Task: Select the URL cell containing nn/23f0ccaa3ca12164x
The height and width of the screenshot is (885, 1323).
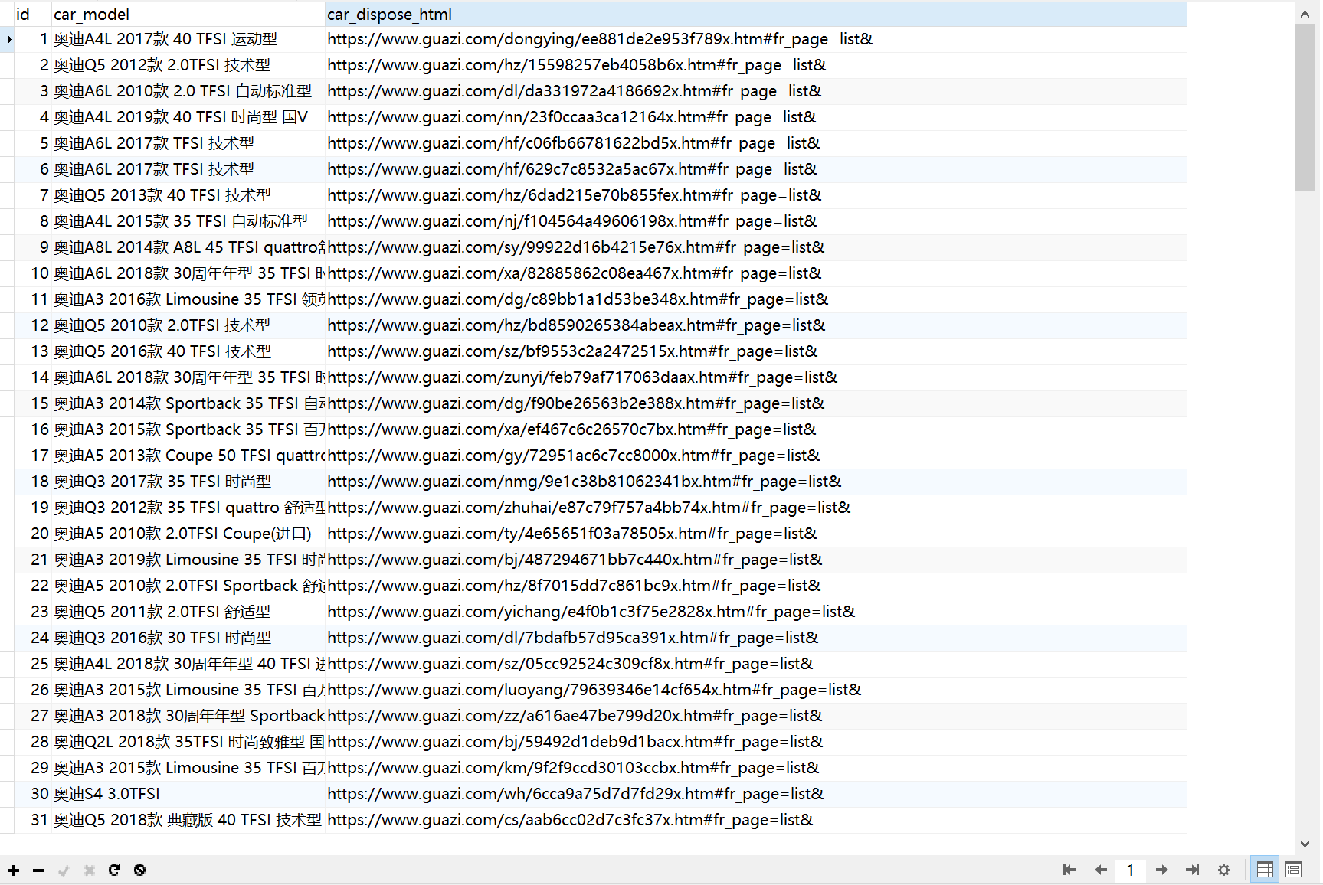Action: (756, 117)
